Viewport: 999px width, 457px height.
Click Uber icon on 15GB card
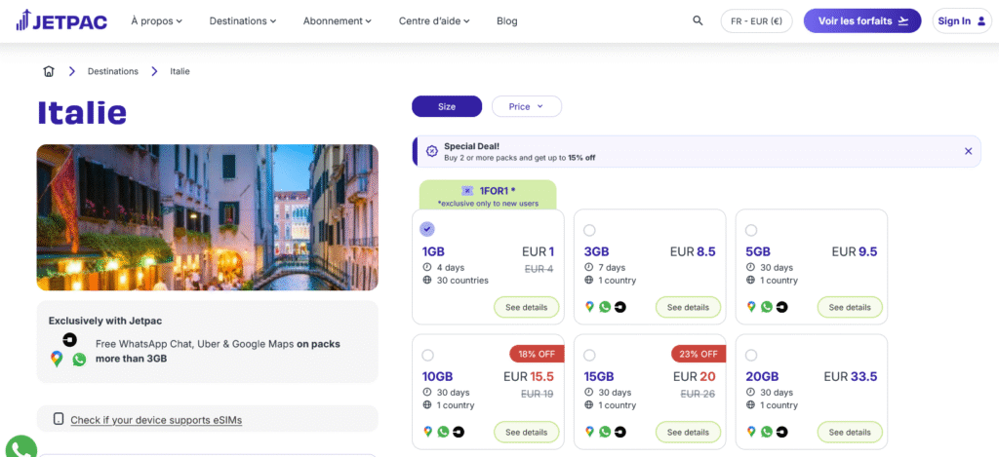(x=619, y=432)
